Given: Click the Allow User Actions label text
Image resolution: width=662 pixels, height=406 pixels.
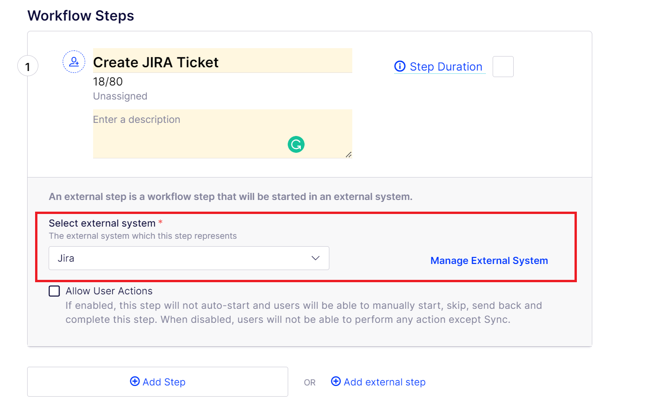Looking at the screenshot, I should point(109,291).
